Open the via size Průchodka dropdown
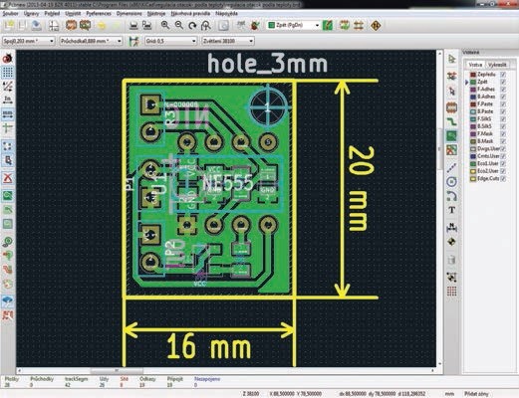This screenshot has width=519, height=398. pyautogui.click(x=92, y=41)
